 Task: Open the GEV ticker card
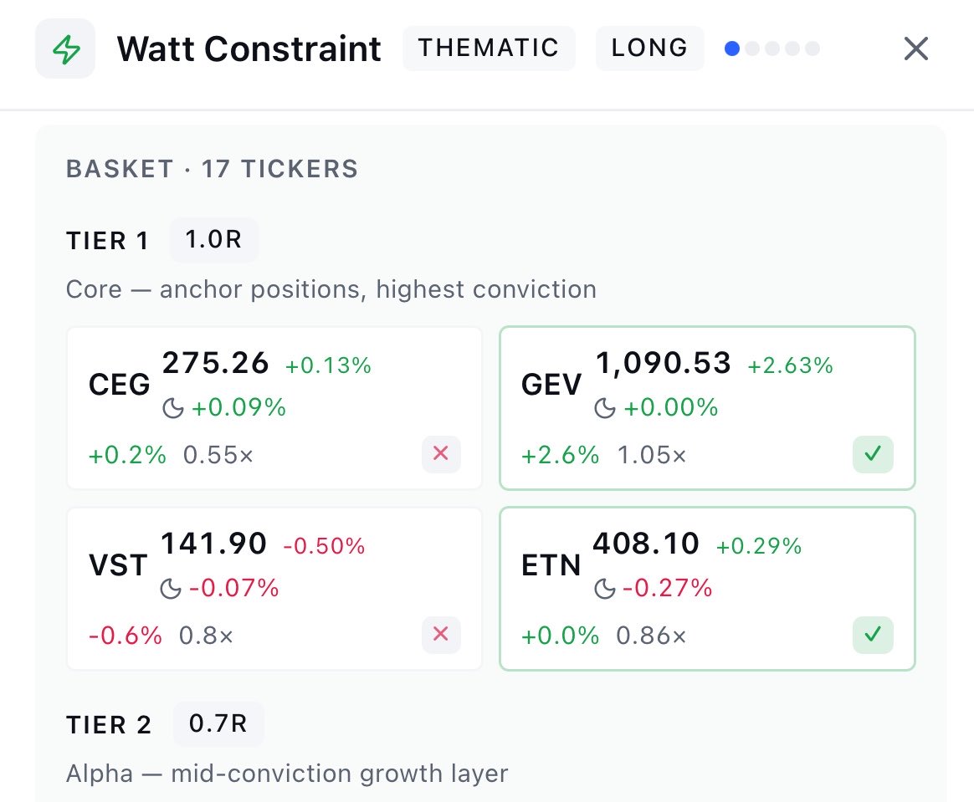(708, 408)
